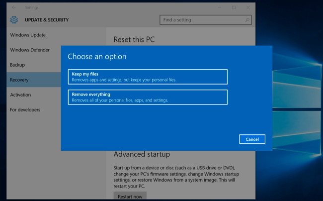Choose Keep my files option
Viewport: 323px width, 201px height.
(x=148, y=77)
